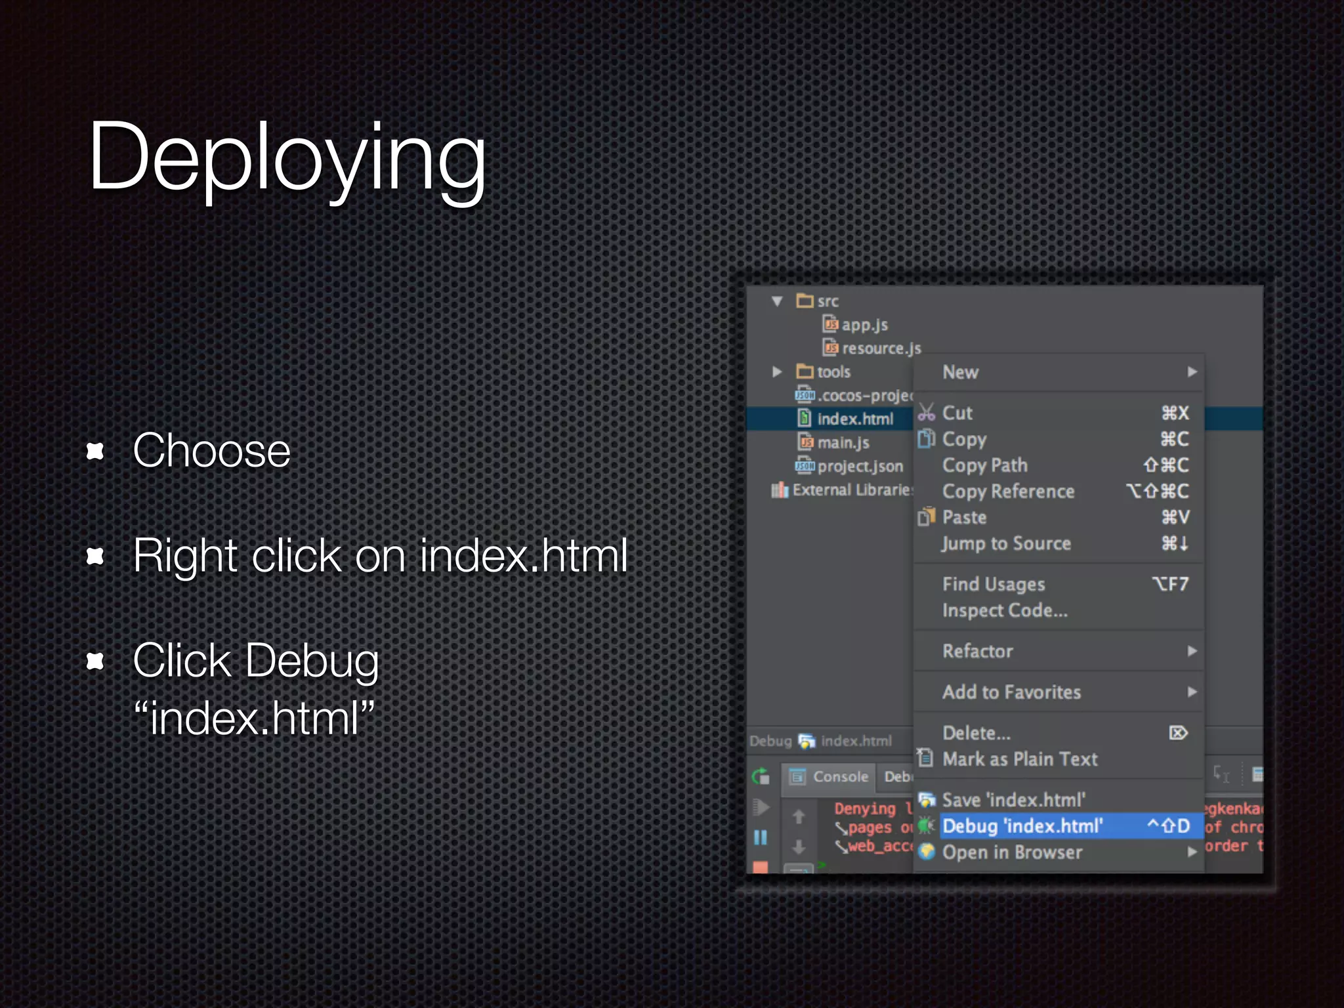
Task: Collapse the src folder
Action: pyautogui.click(x=778, y=301)
